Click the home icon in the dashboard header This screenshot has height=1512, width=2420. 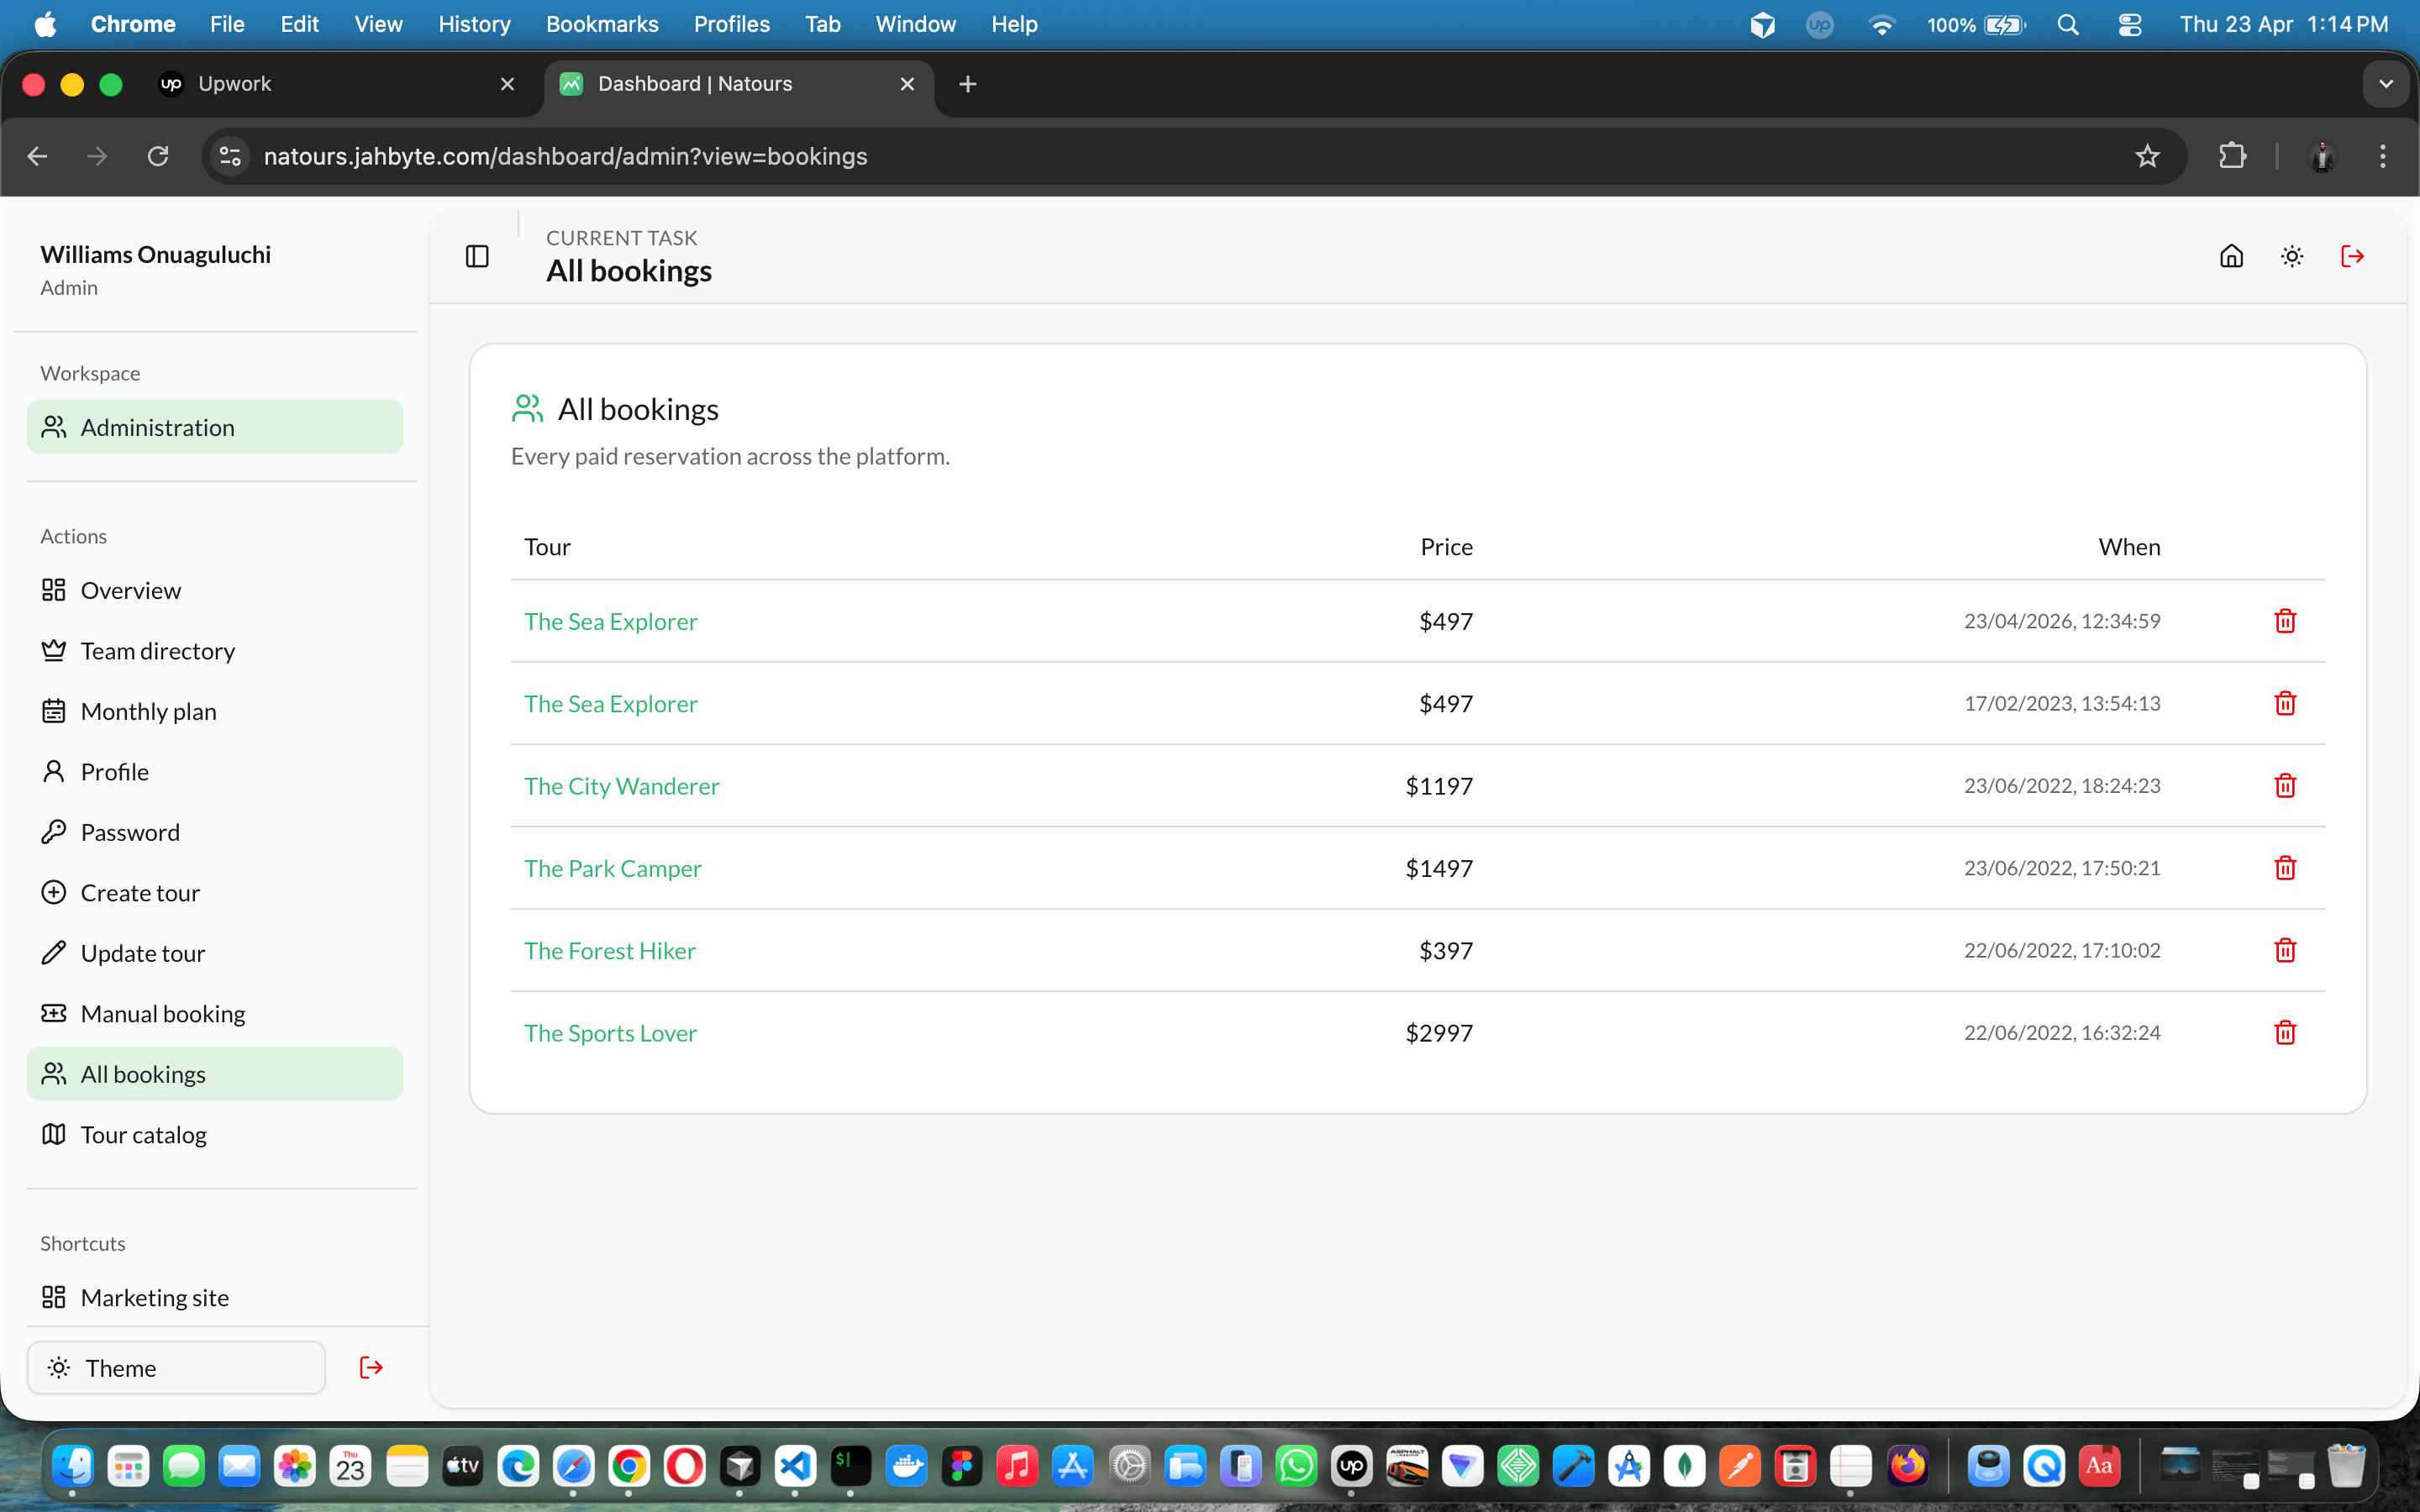coord(2231,256)
